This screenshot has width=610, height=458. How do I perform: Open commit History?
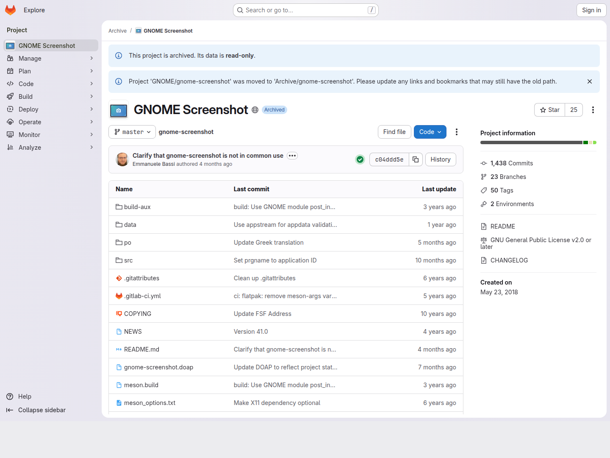tap(441, 159)
